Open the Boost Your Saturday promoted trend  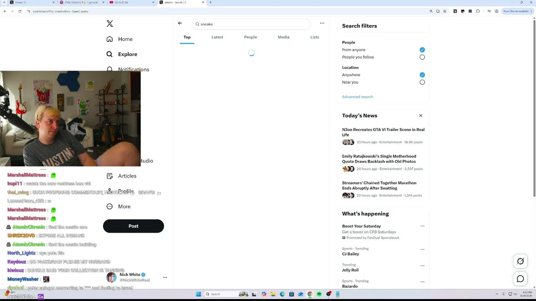[361, 226]
